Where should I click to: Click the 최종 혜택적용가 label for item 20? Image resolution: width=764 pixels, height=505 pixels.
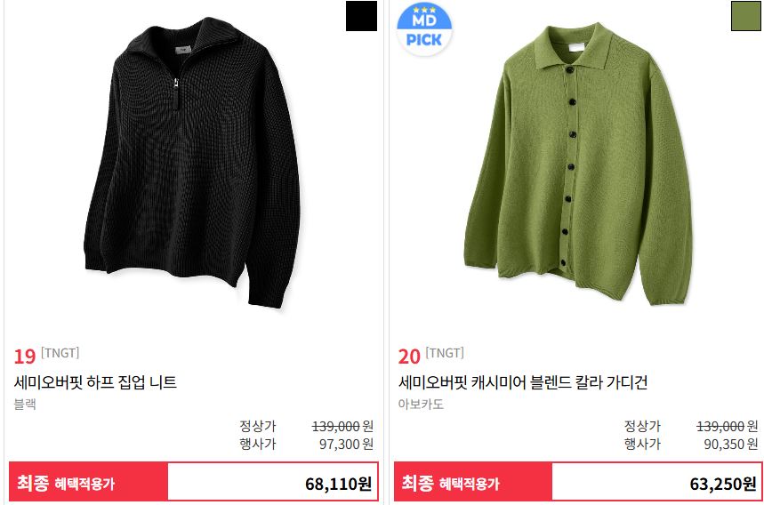pos(450,483)
